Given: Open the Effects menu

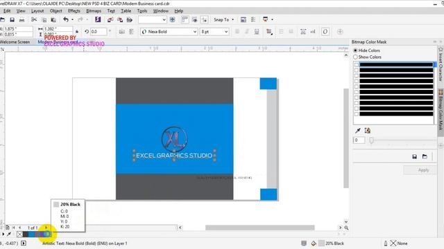Looking at the screenshot, I should 74,11.
